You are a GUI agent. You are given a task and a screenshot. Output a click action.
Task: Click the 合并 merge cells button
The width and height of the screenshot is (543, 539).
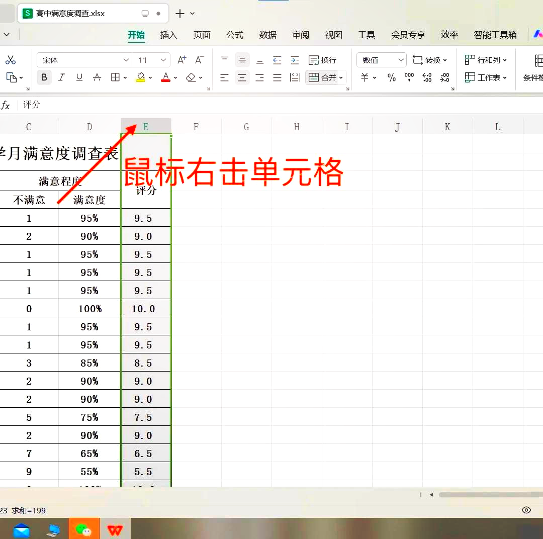point(323,77)
